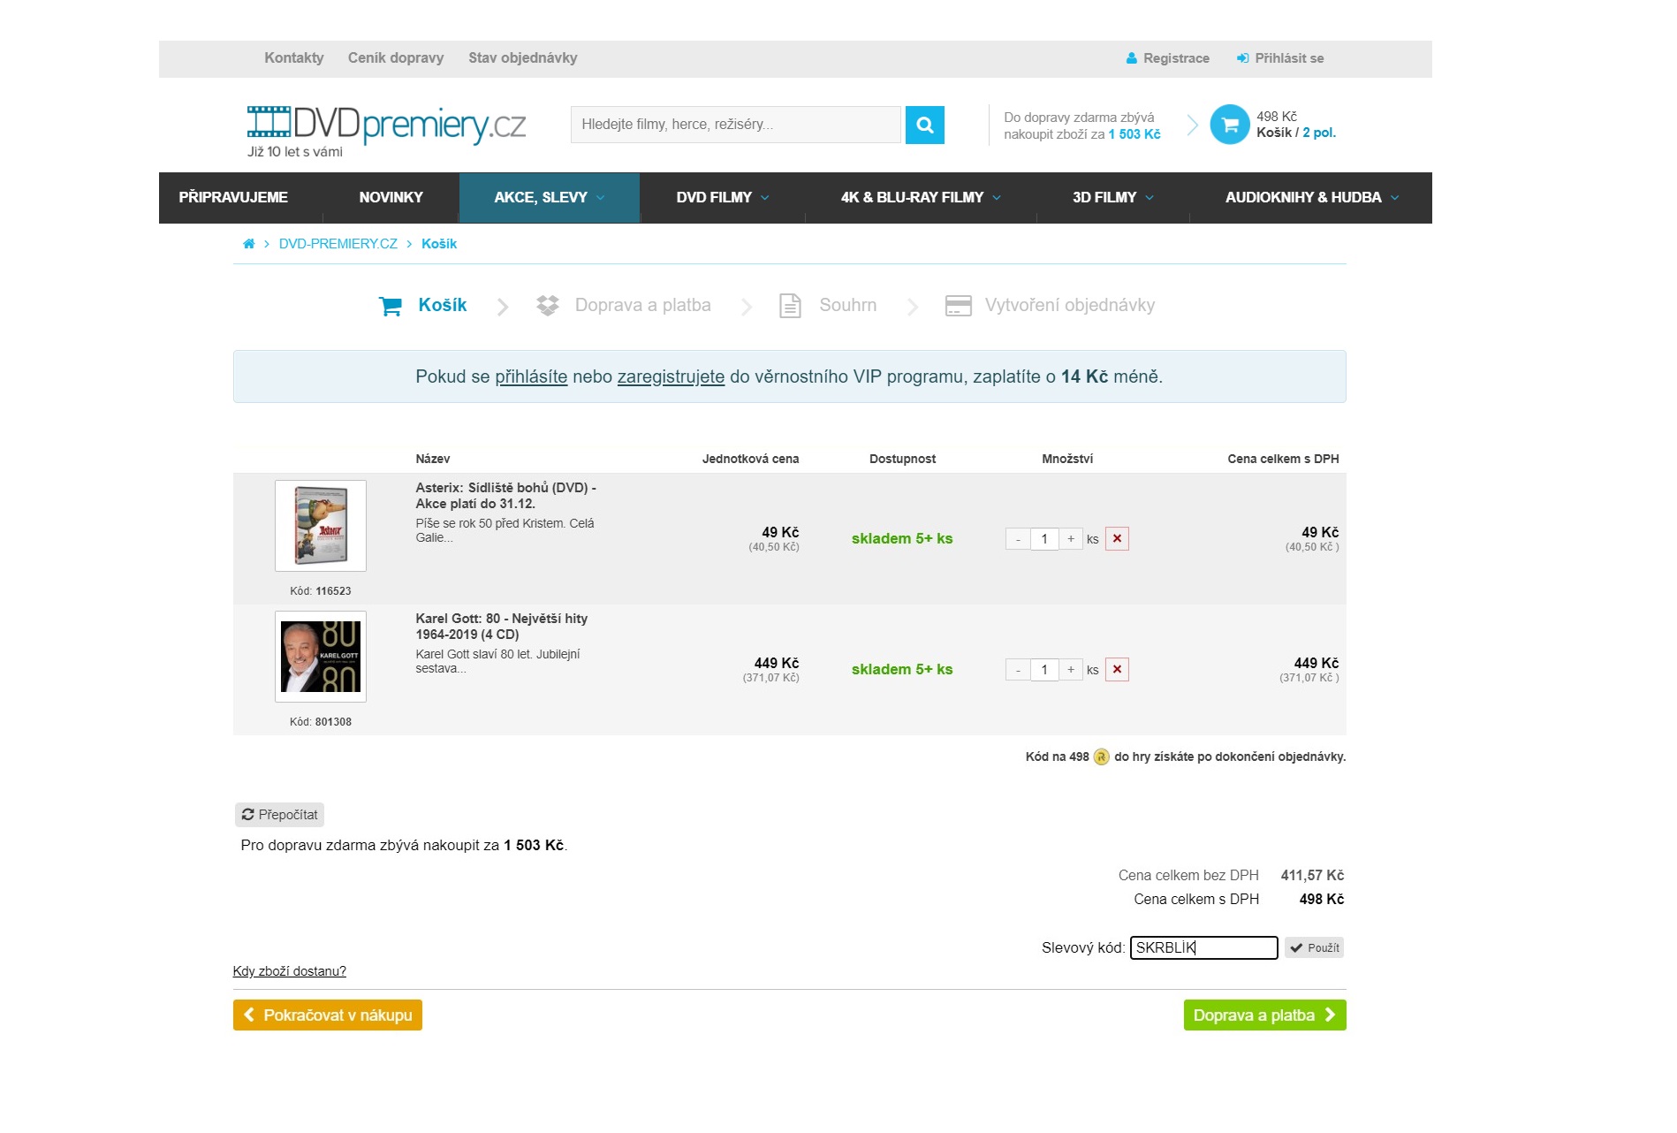Screen dimensions: 1677x1133
Task: Decrease quantity of Karel Gott CD
Action: (x=1018, y=670)
